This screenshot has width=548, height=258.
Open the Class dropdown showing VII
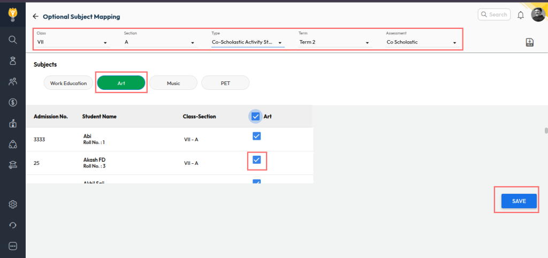[72, 42]
